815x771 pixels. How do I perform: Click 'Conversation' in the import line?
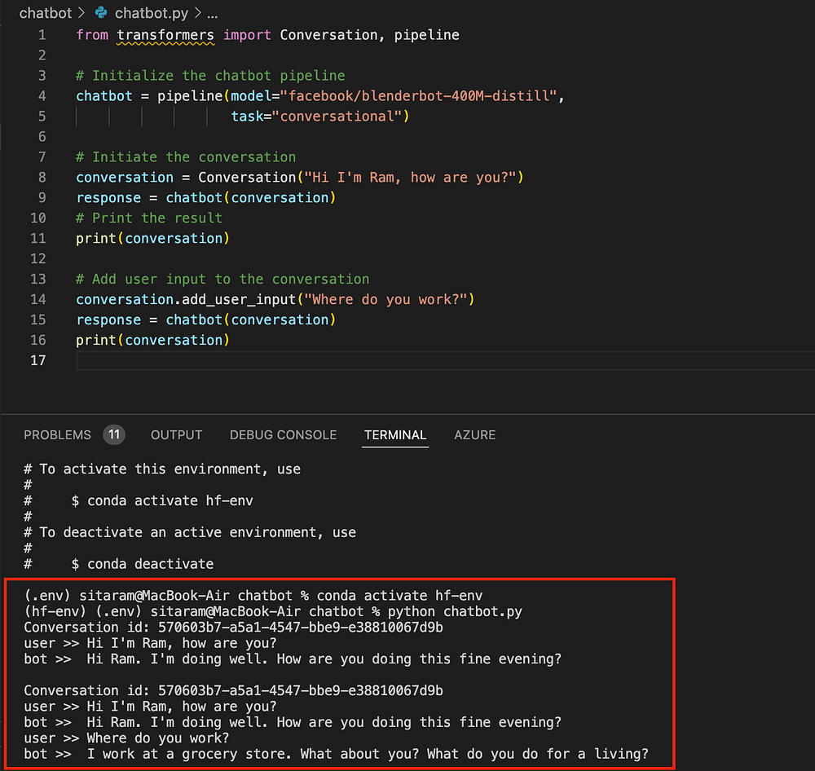pos(328,35)
